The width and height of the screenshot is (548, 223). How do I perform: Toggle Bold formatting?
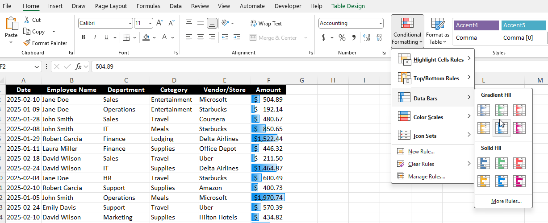84,37
